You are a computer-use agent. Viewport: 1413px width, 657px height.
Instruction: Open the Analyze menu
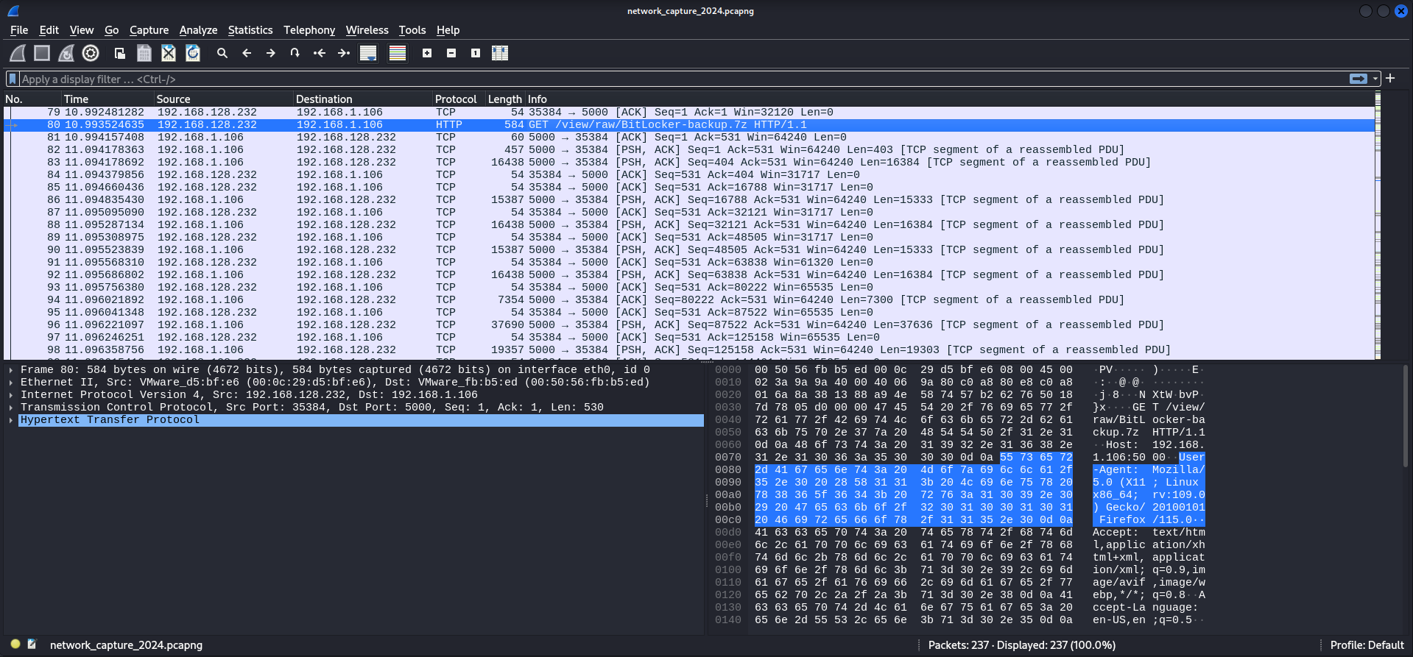198,30
